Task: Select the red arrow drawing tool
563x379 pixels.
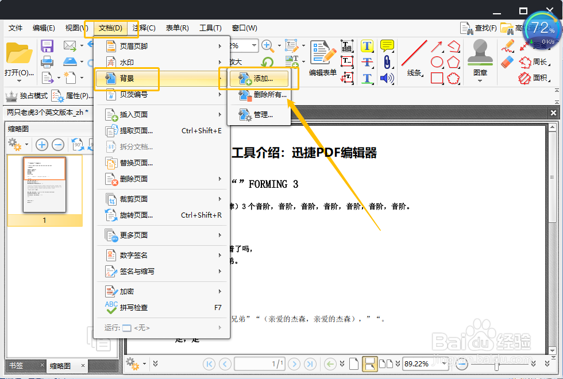Action: [437, 47]
